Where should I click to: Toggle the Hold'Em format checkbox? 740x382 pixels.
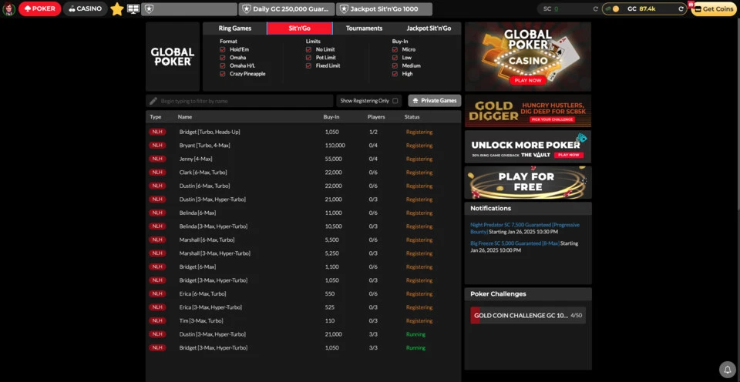(x=223, y=49)
